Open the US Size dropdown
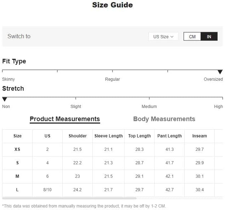 click(x=163, y=36)
